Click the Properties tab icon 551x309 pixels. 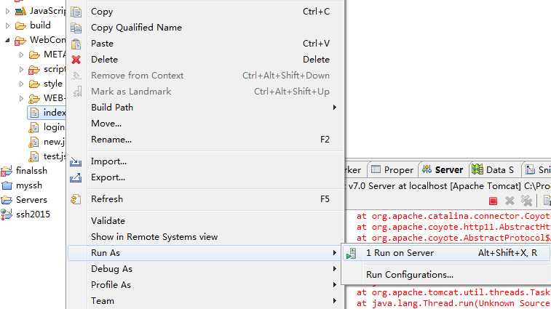[x=376, y=169]
